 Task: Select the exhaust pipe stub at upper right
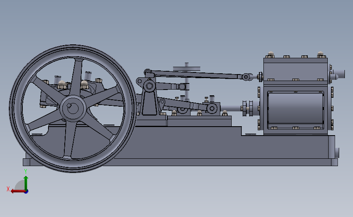click(x=339, y=74)
